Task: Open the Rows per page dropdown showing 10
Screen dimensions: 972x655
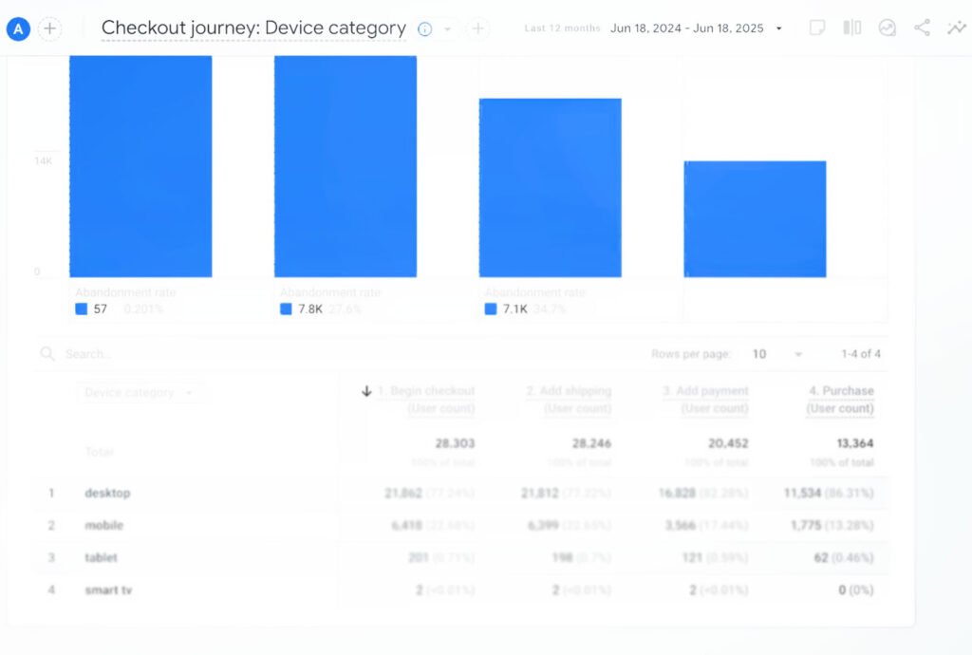Action: [777, 354]
